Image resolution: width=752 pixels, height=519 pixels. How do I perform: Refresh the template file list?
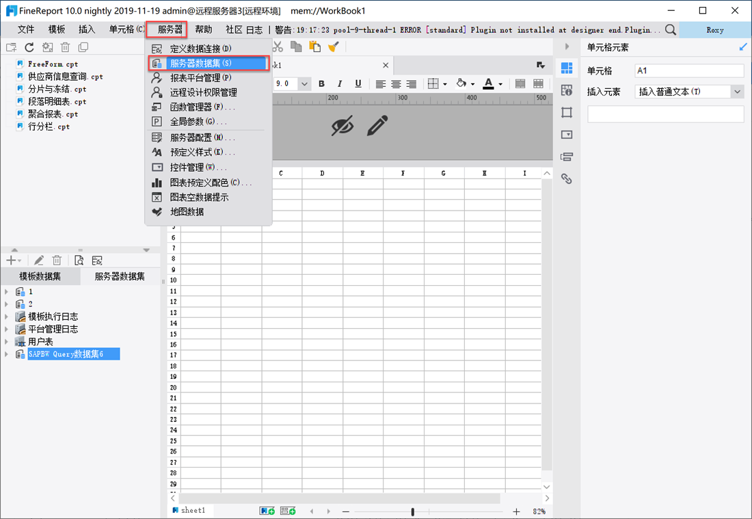pyautogui.click(x=29, y=47)
